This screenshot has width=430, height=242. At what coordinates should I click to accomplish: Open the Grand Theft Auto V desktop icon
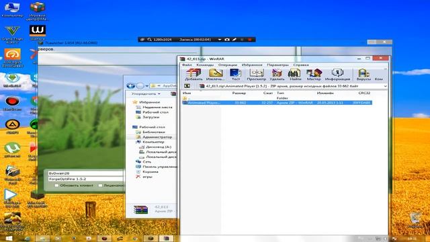coord(12,34)
